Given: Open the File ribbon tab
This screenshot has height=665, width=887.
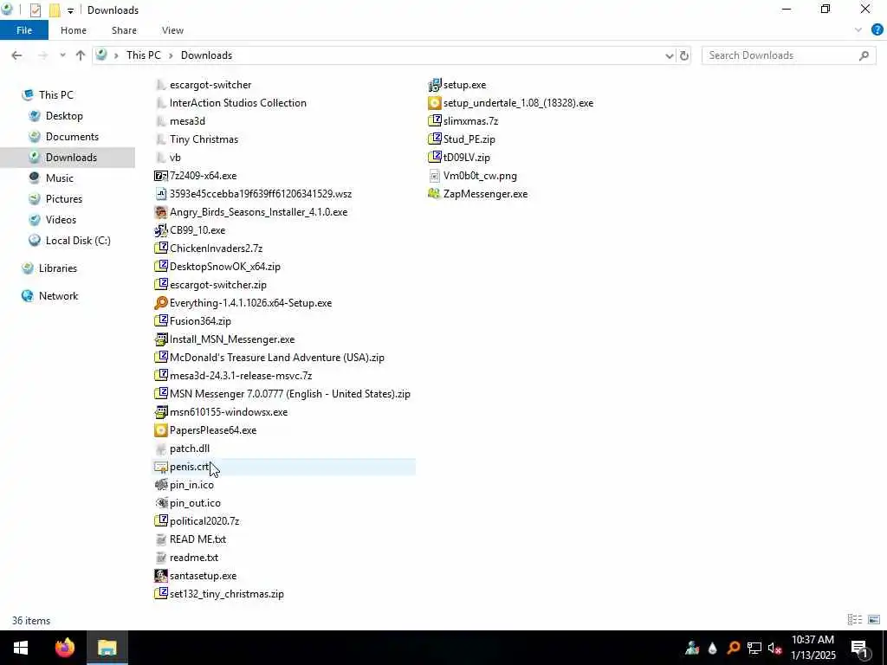Looking at the screenshot, I should click(x=23, y=30).
